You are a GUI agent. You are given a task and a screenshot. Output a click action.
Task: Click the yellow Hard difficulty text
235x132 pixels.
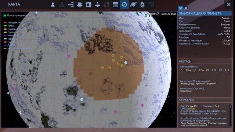coord(193,109)
